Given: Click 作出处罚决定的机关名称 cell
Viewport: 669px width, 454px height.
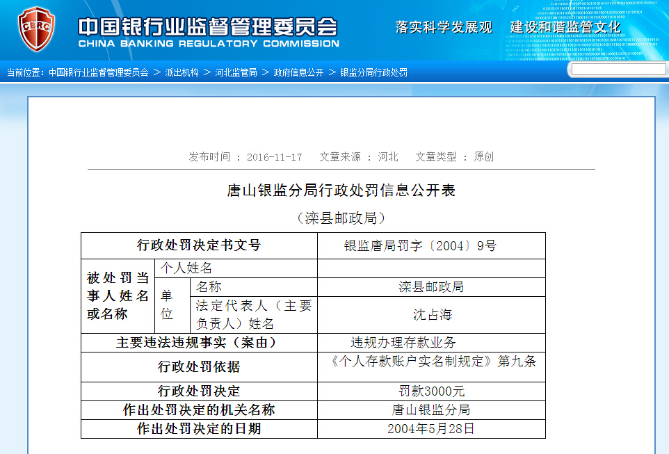Looking at the screenshot, I should [x=200, y=410].
